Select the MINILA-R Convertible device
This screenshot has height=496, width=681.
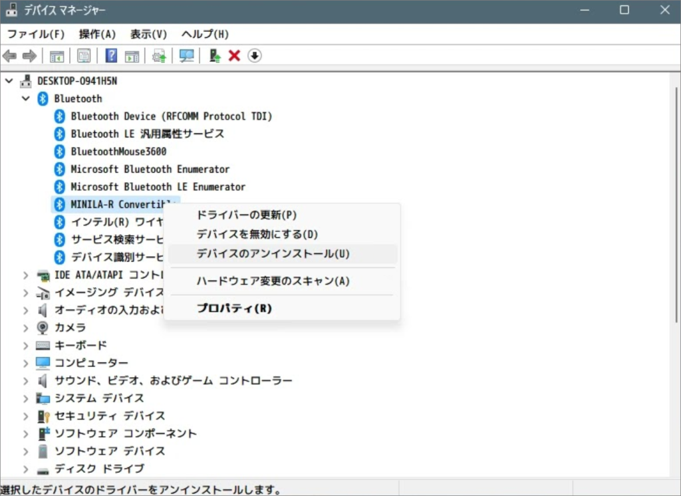[x=116, y=204]
